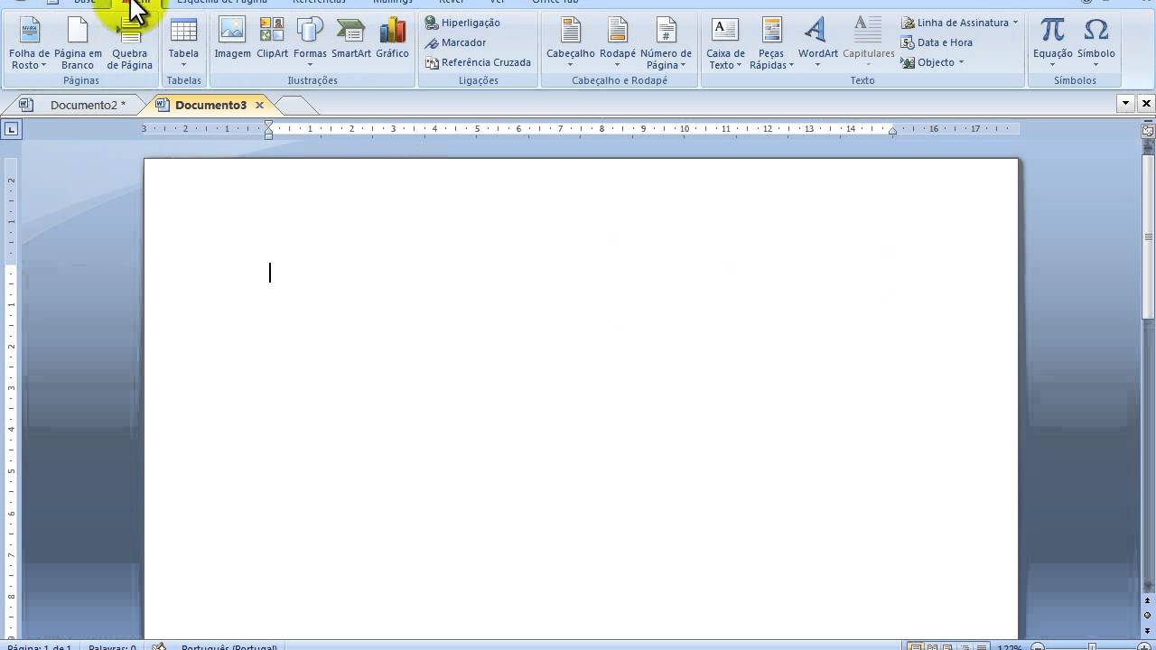Expand Linha de Assinatura options arrow
Image resolution: width=1156 pixels, height=650 pixels.
coord(1015,23)
